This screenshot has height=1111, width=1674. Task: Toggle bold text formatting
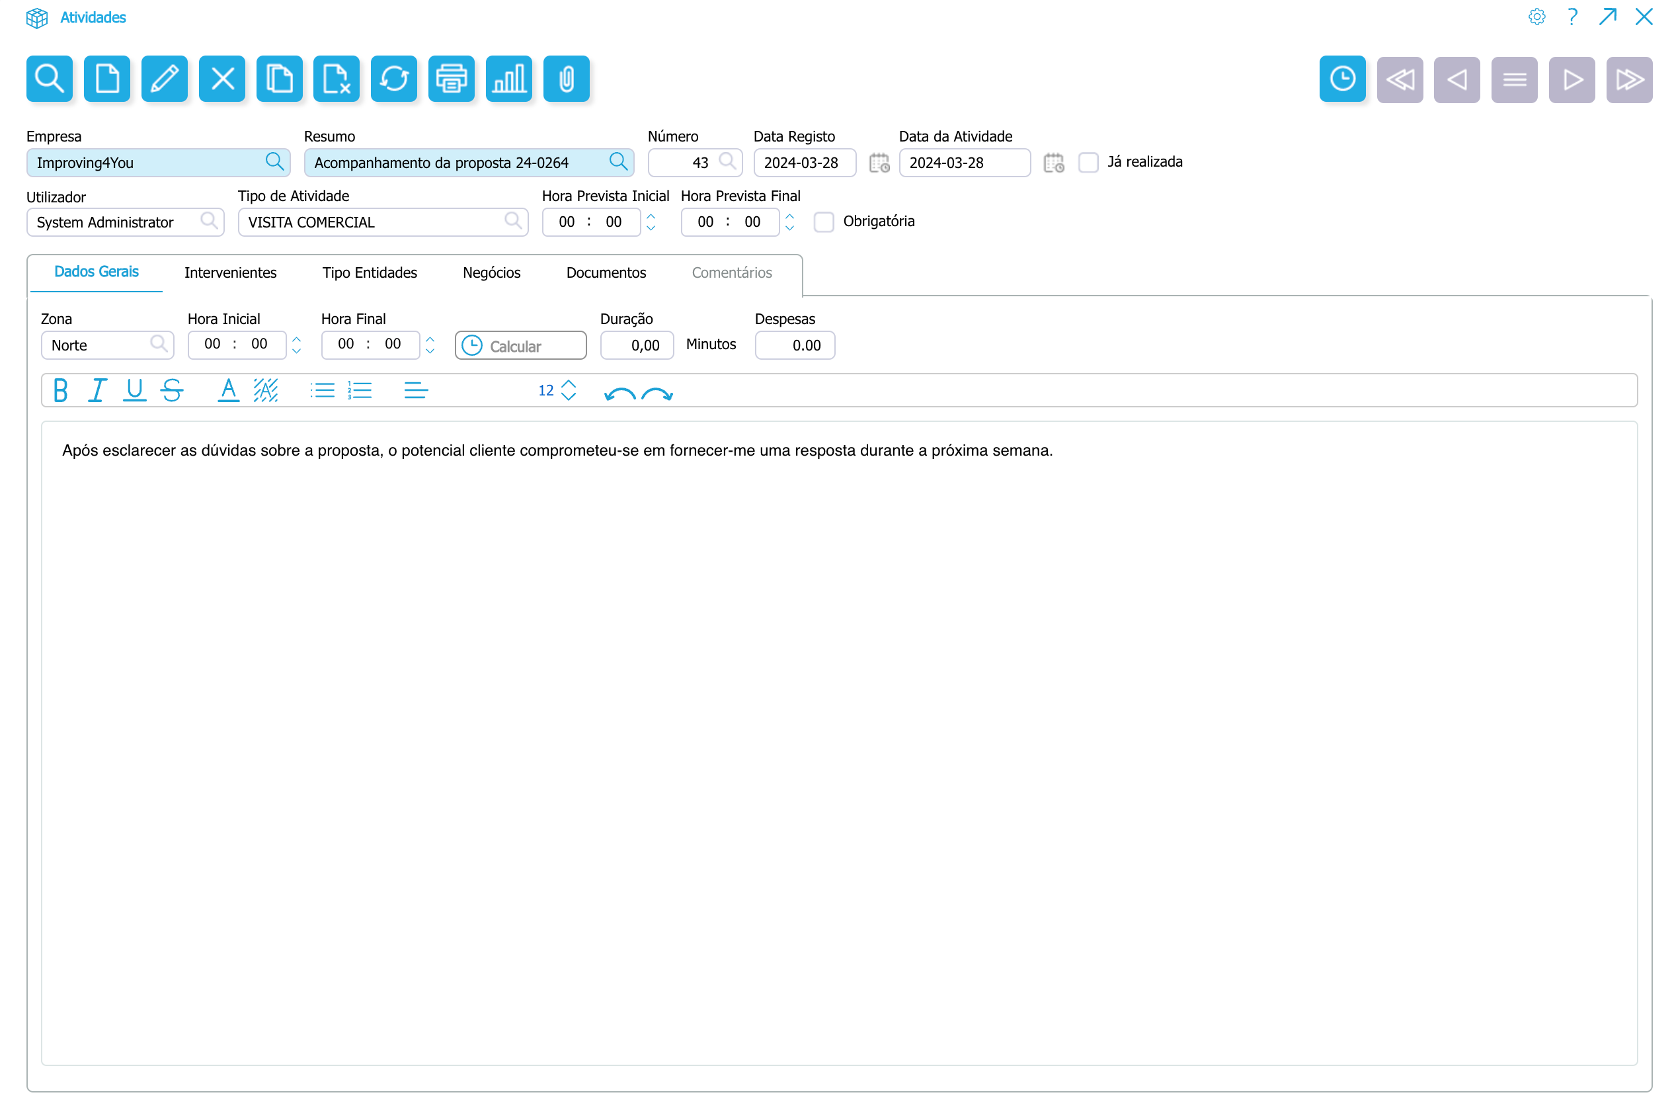[60, 390]
